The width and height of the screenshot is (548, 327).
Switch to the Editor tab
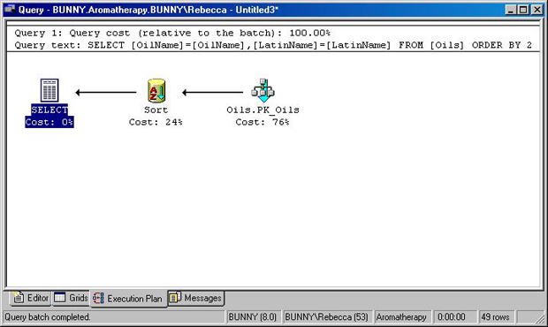point(30,298)
